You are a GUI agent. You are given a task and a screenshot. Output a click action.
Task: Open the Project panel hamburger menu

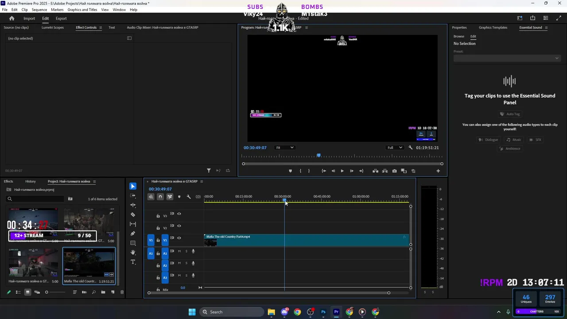94,181
